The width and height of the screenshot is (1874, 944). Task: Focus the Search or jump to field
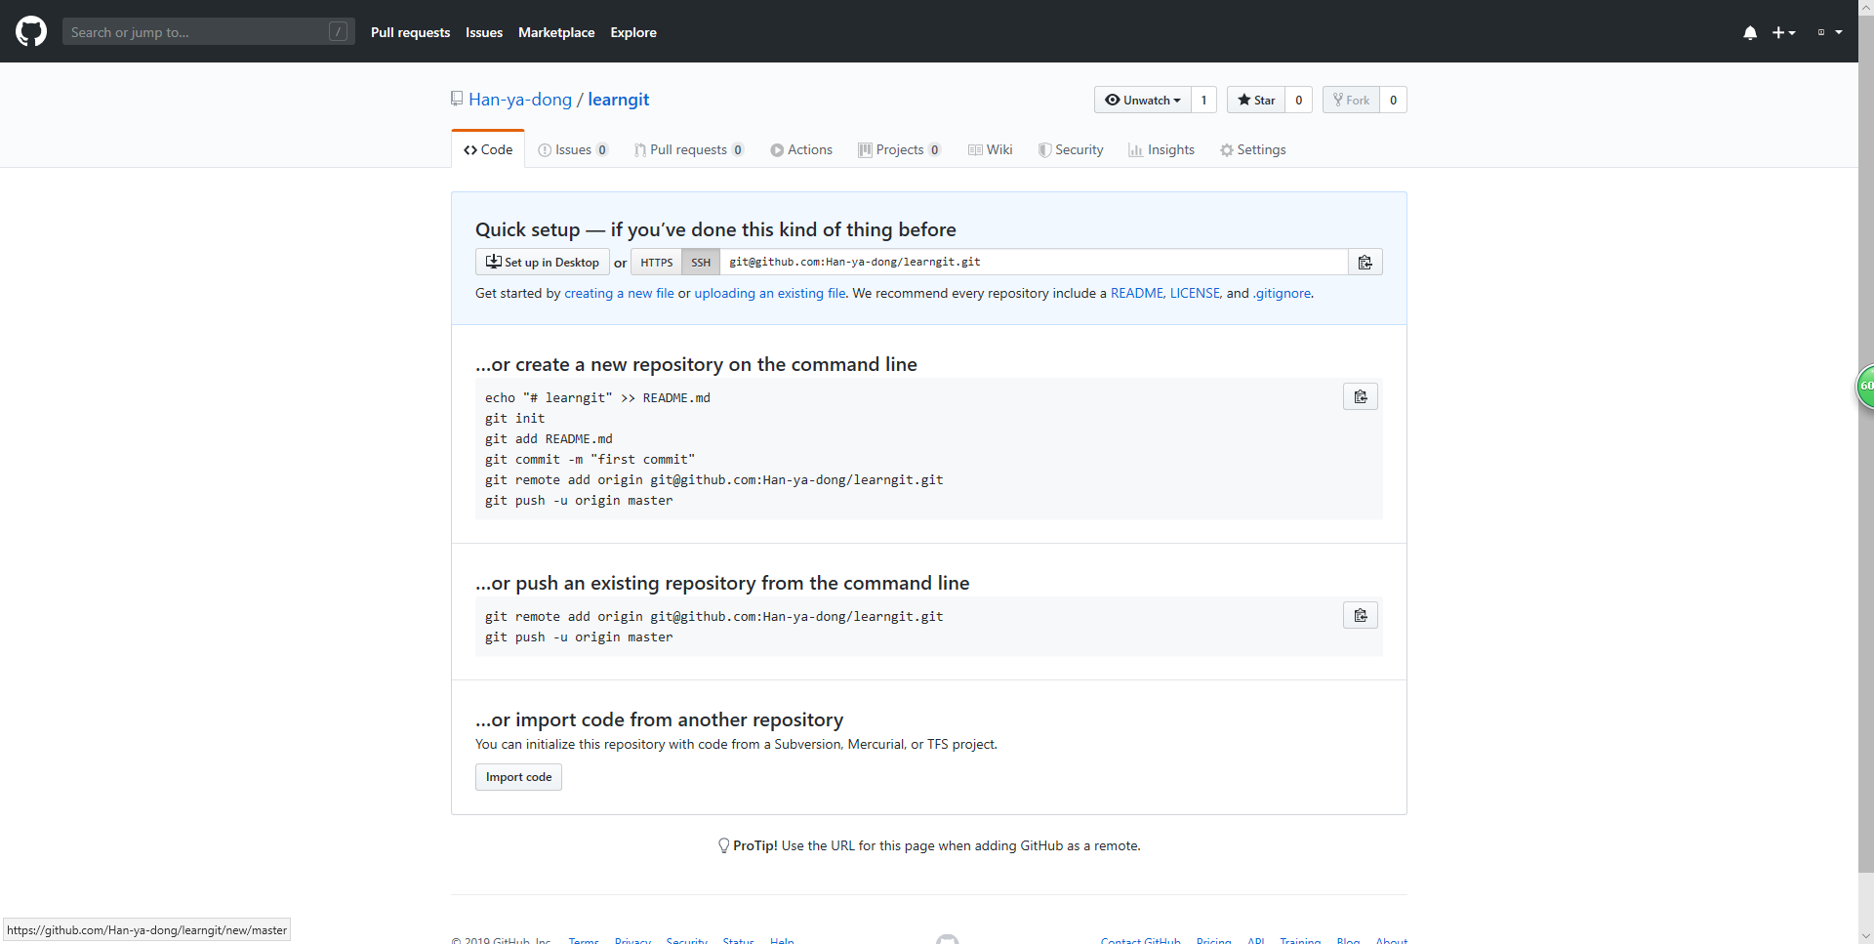point(208,32)
